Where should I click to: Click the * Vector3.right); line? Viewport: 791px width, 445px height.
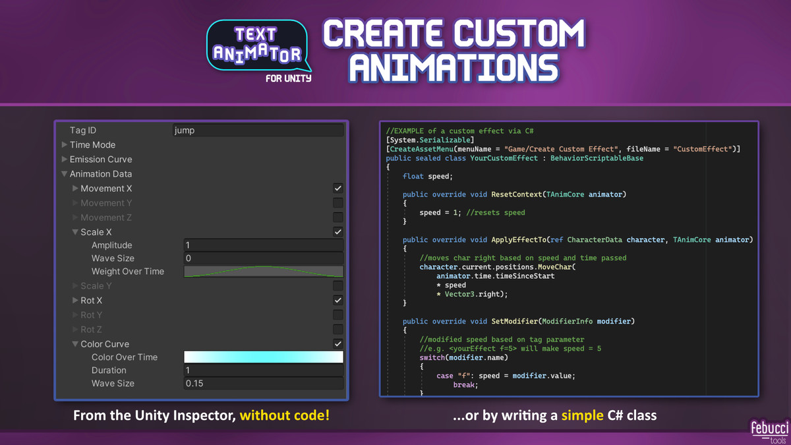[472, 295]
